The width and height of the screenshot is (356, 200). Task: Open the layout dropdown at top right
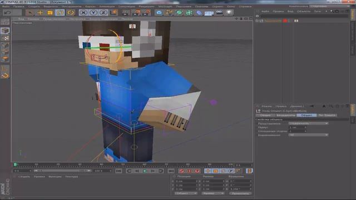pos(330,6)
